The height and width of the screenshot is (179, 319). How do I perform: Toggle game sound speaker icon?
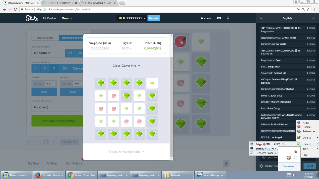(46, 142)
